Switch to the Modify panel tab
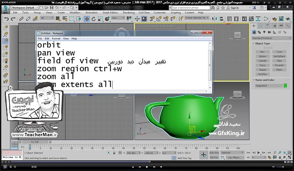This screenshot has width=294, height=171. [261, 26]
